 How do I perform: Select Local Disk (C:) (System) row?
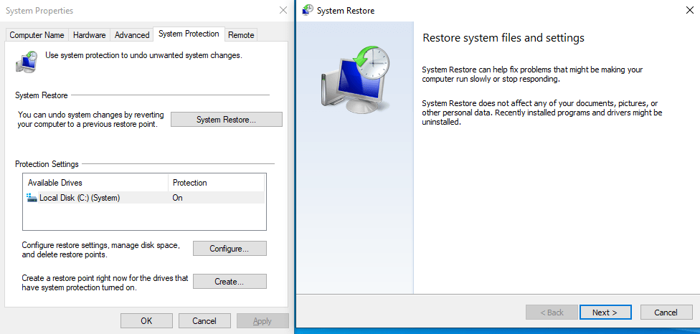click(x=145, y=198)
